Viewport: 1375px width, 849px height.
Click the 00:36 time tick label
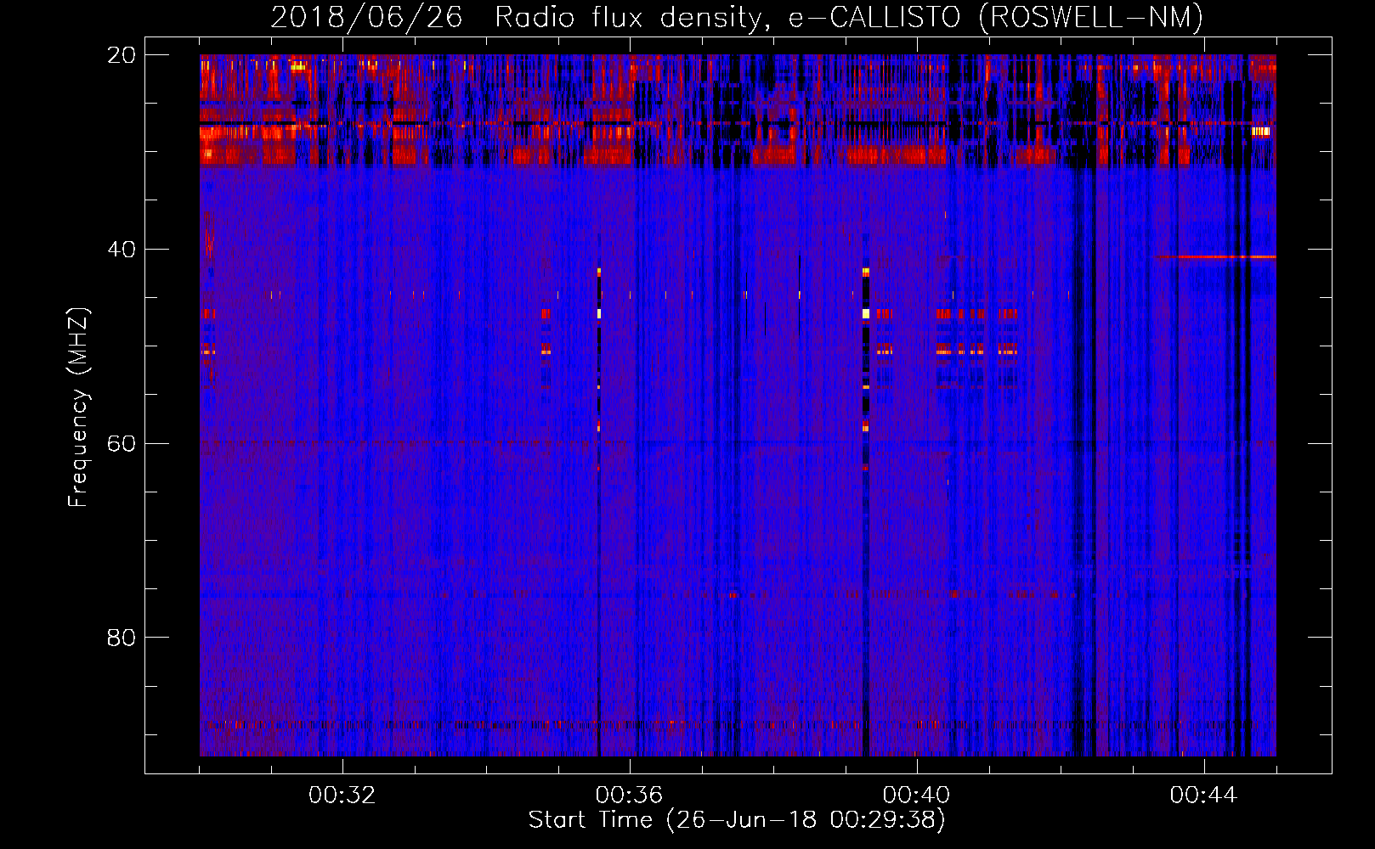tap(629, 796)
